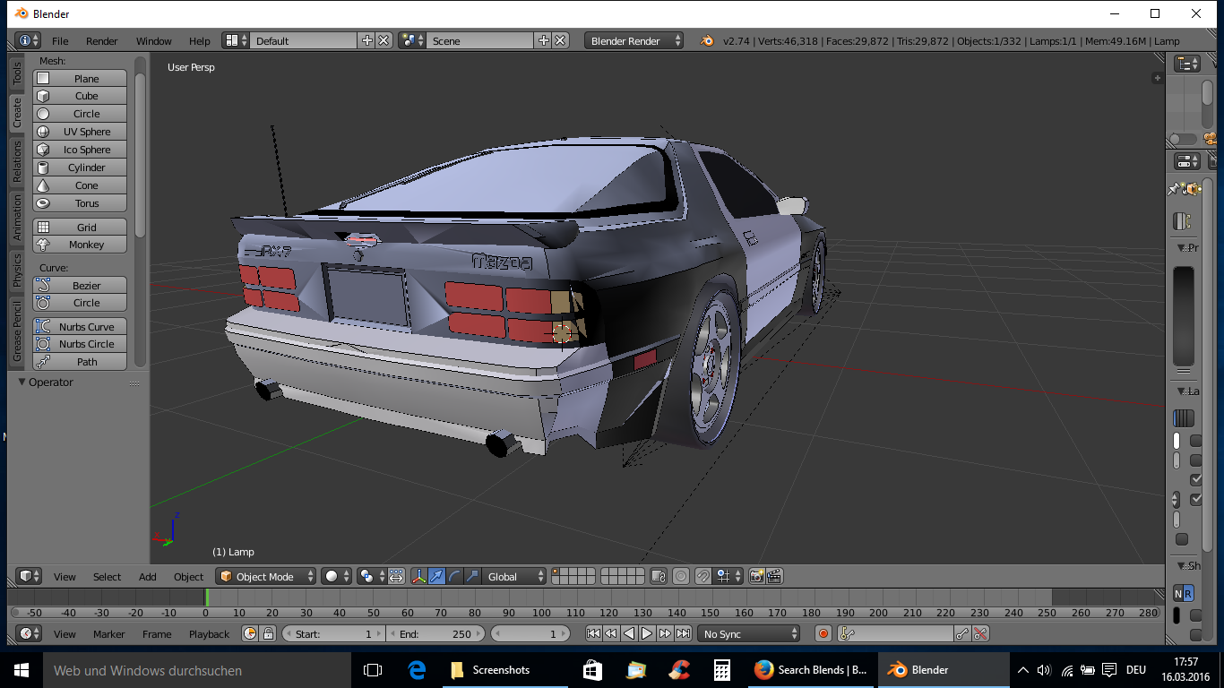Screen dimensions: 1224x688
Task: Open the Help menu
Action: coord(200,41)
